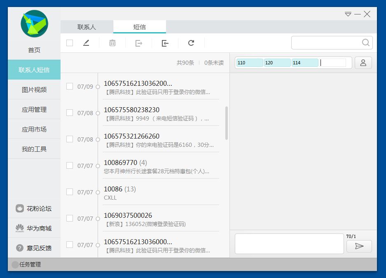Viewport: 386px width, 278px height.
Task: Open 图片视频 in the sidebar
Action: (34, 90)
